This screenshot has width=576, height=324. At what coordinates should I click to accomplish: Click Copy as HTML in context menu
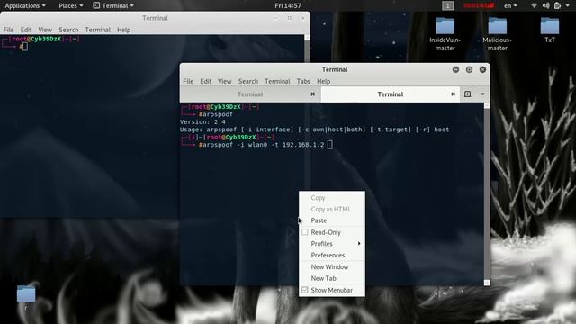332,209
